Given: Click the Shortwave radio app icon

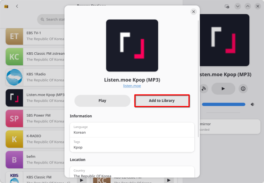Looking at the screenshot, I should [x=6, y=6].
